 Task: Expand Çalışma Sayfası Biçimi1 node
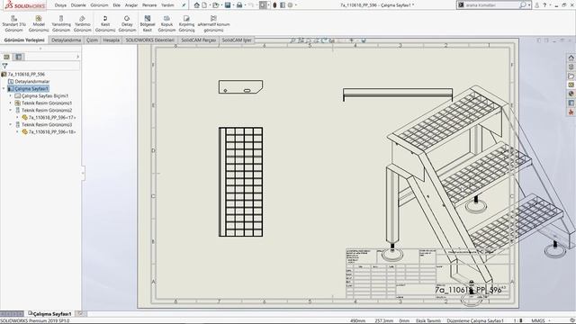tap(10, 96)
